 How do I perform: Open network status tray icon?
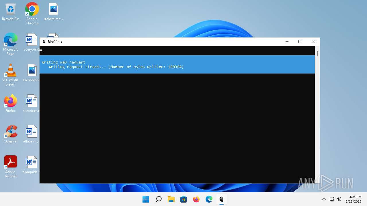[x=332, y=199]
